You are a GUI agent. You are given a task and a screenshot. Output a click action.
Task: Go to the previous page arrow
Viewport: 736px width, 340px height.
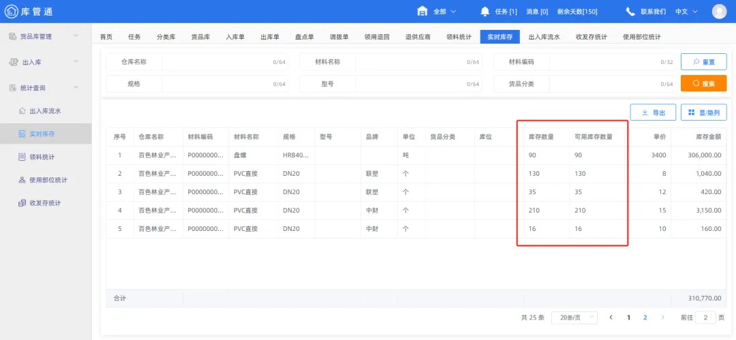tap(611, 318)
